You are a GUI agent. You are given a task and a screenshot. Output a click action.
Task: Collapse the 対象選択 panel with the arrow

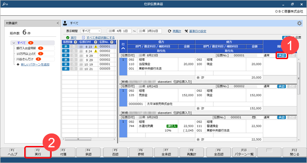tap(57, 23)
